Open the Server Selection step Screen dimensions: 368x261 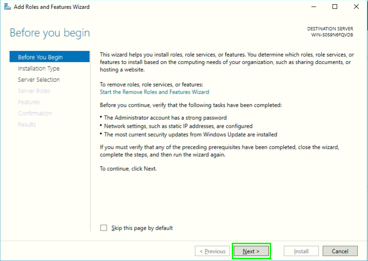39,80
